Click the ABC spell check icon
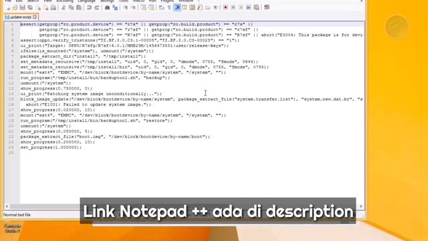Screen dimensions: 428x241 coord(267,7)
